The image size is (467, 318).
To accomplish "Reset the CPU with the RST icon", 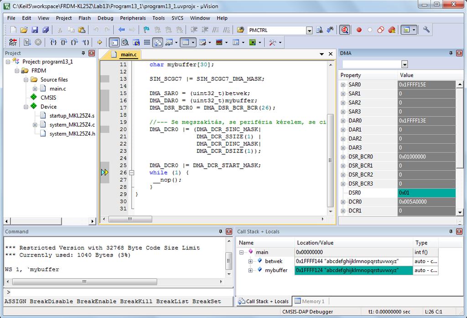I will [x=13, y=42].
